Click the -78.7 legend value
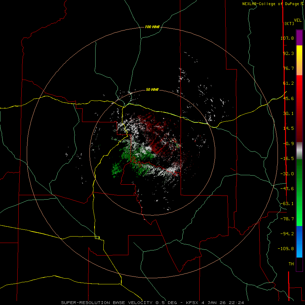This screenshot has height=305, width=305. 287,219
